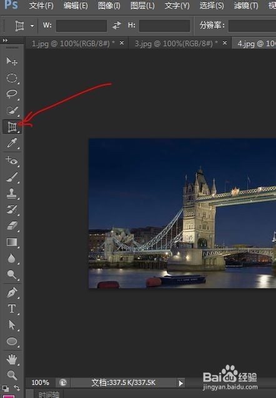276x398 pixels.
Task: Select the Ellipse shape tool
Action: pos(12,341)
